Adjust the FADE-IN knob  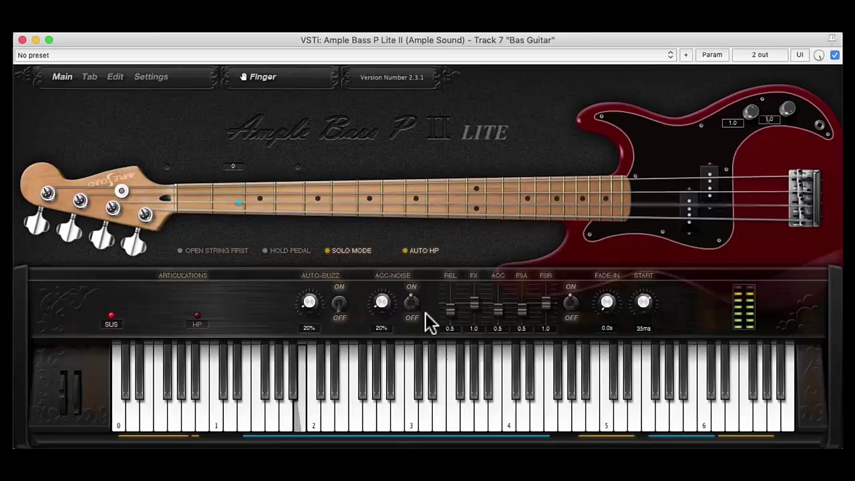click(x=607, y=303)
